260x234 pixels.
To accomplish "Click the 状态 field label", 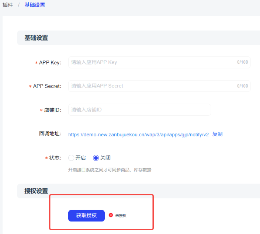I will [55, 158].
